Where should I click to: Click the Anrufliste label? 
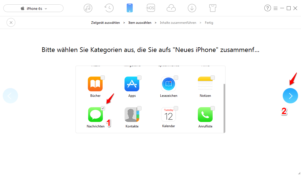206,126
